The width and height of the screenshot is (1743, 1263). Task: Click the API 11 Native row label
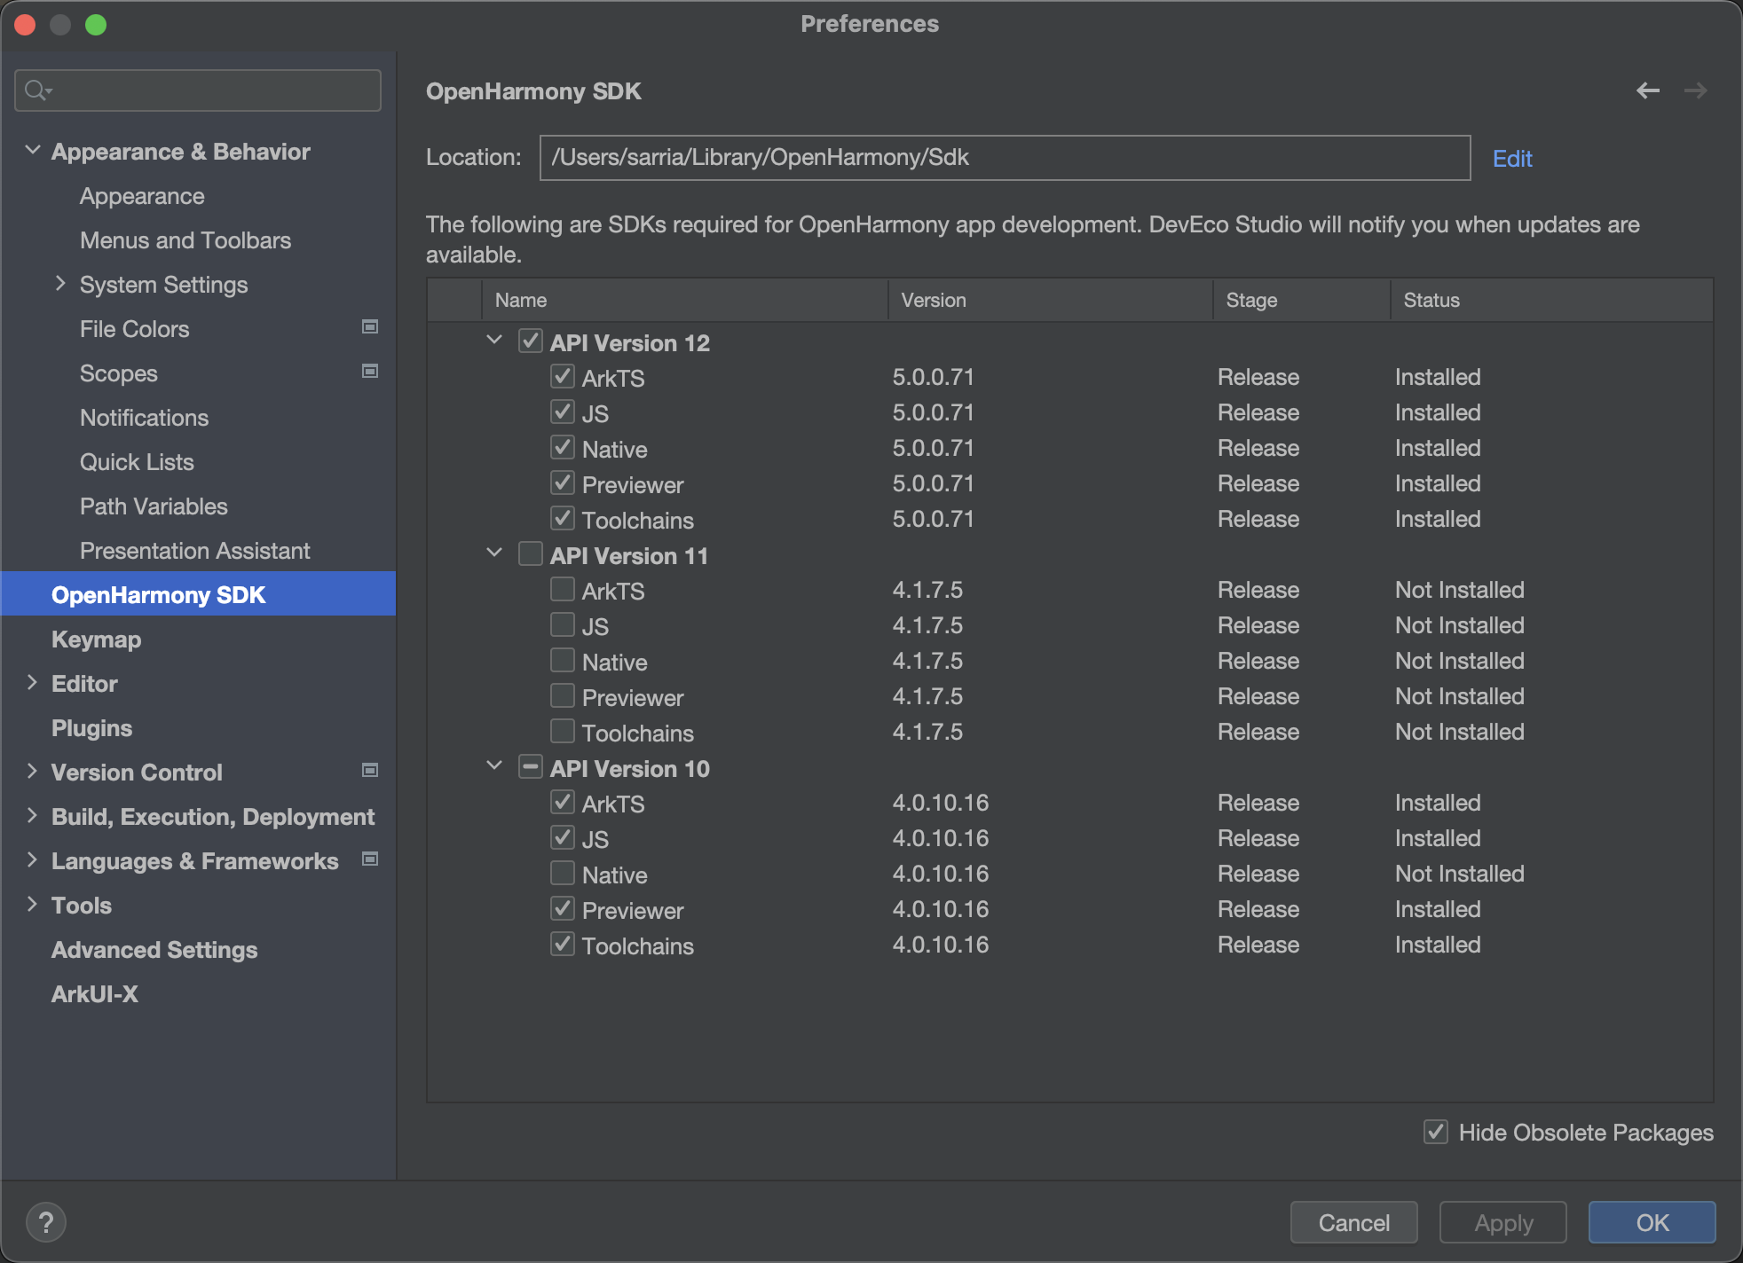pos(615,663)
